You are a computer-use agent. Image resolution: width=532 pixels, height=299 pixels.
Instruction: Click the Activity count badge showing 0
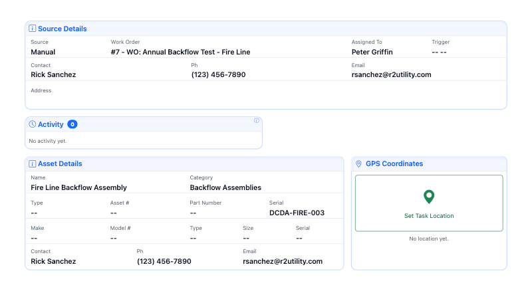point(72,124)
